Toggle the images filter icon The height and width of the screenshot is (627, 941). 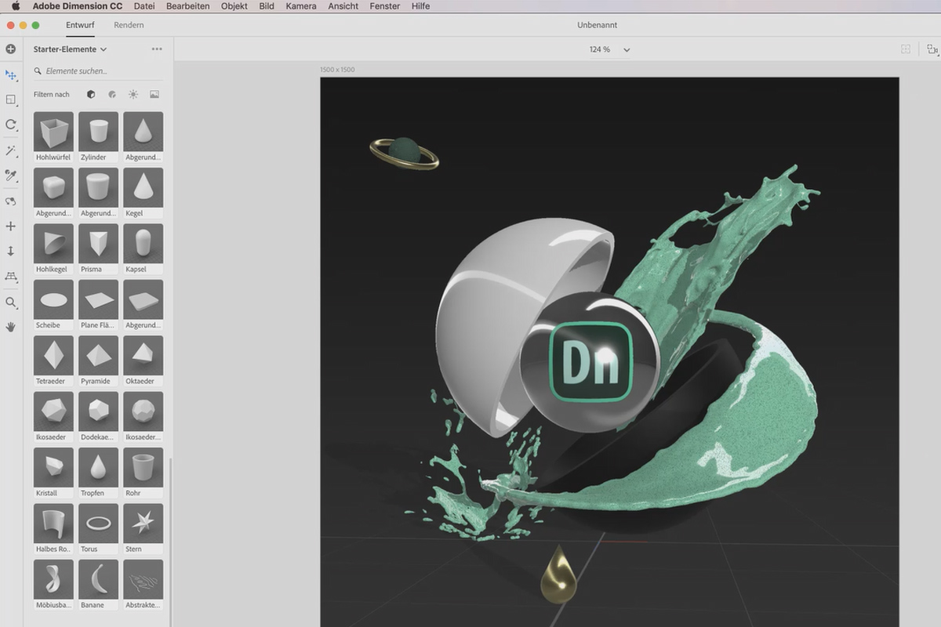[x=154, y=94]
